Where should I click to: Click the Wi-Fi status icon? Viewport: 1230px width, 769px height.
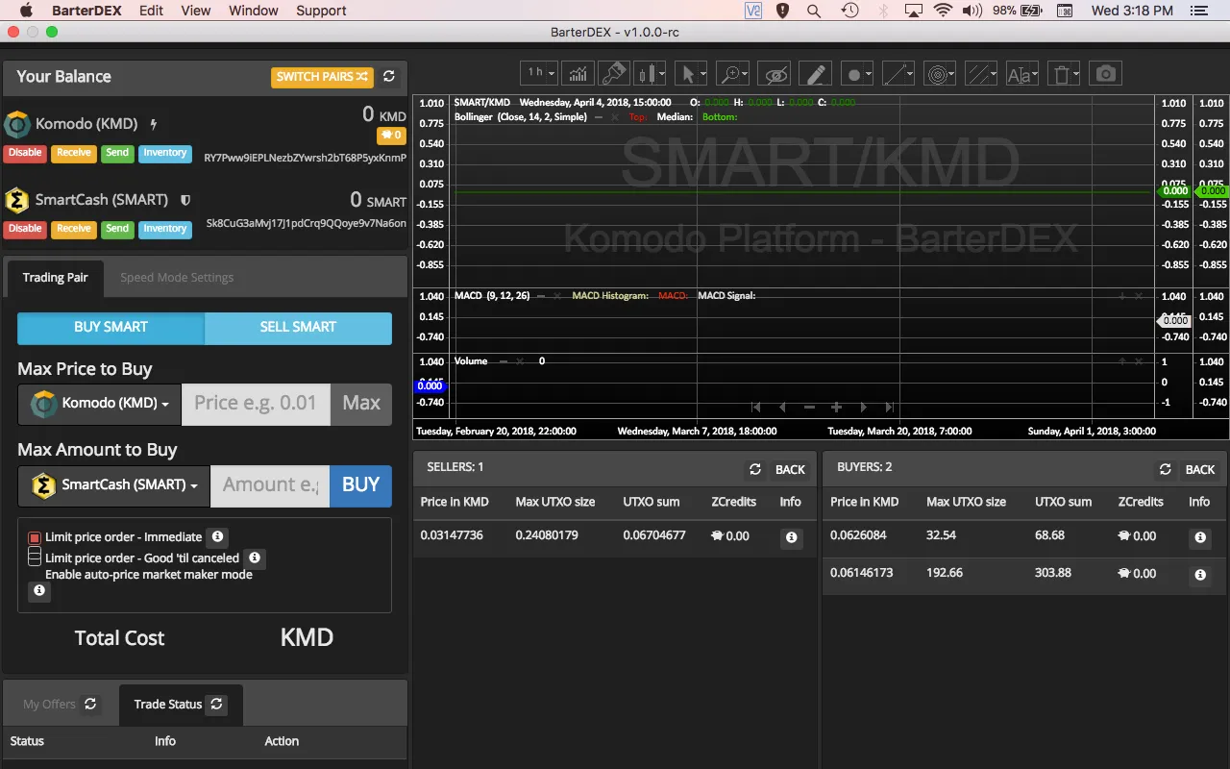943,11
